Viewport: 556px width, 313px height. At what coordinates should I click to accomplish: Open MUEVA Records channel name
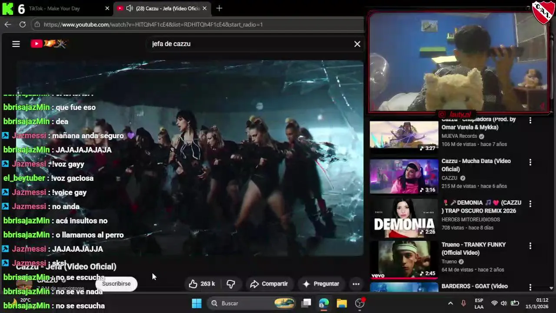(459, 136)
